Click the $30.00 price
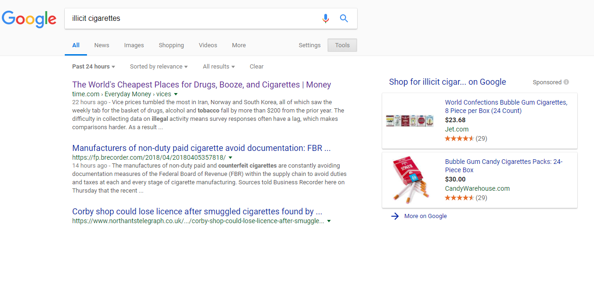This screenshot has width=594, height=300. [x=455, y=179]
